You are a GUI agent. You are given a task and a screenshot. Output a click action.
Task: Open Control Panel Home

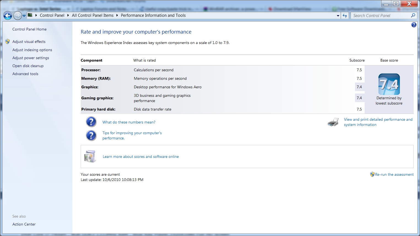point(29,29)
